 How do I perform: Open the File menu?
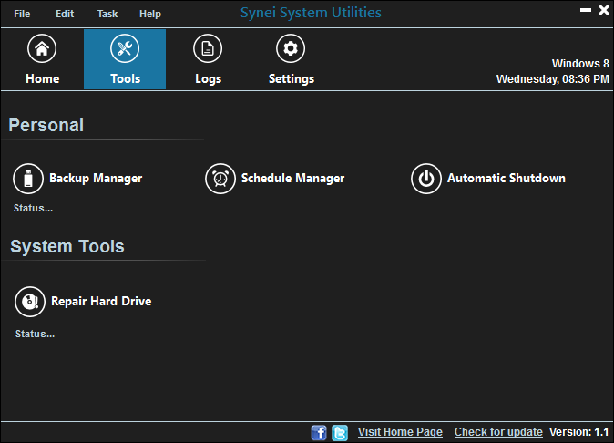coord(22,14)
